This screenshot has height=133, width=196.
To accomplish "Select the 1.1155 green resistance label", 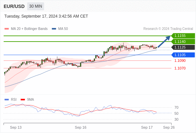I will (x=183, y=36).
